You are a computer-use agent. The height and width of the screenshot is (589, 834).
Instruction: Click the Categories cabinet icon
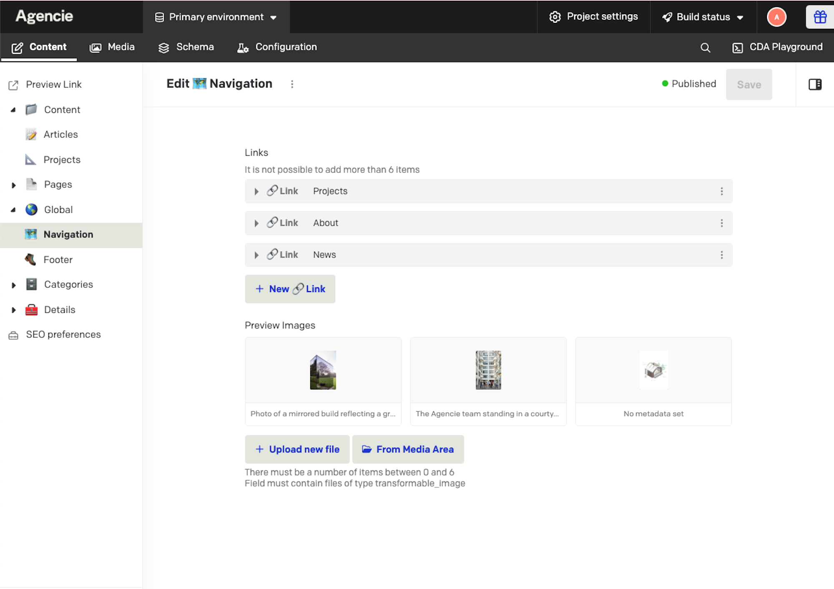(x=31, y=284)
